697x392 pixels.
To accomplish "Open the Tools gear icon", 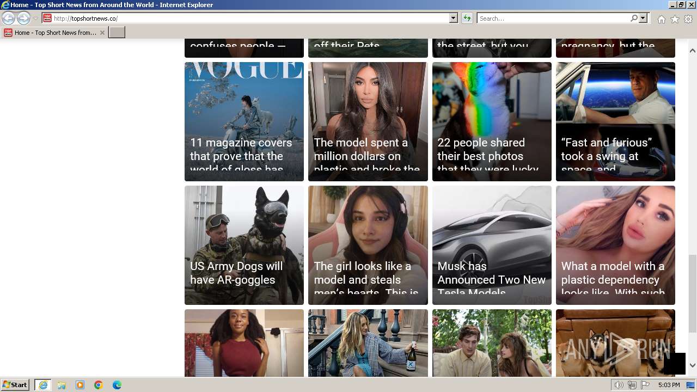I will click(688, 19).
